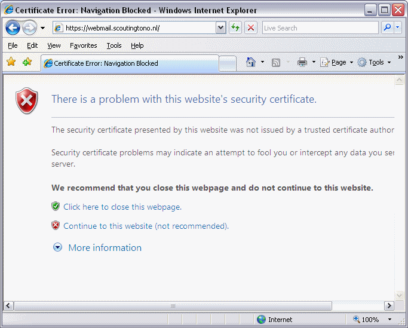
Task: Select the Certificate Error tab
Action: pyautogui.click(x=128, y=63)
